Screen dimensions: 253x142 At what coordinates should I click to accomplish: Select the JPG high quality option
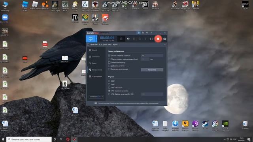pyautogui.click(x=109, y=91)
